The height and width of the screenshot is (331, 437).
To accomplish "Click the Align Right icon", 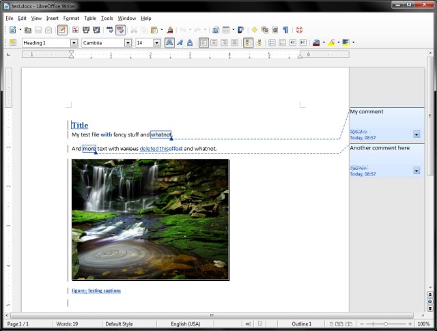I will pos(224,42).
